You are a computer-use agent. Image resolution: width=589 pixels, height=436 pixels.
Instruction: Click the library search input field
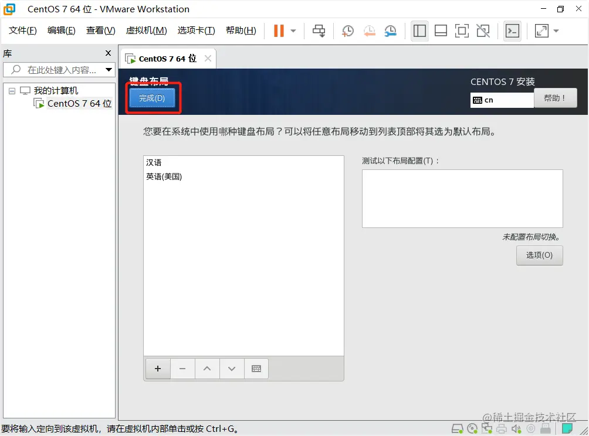[x=56, y=70]
